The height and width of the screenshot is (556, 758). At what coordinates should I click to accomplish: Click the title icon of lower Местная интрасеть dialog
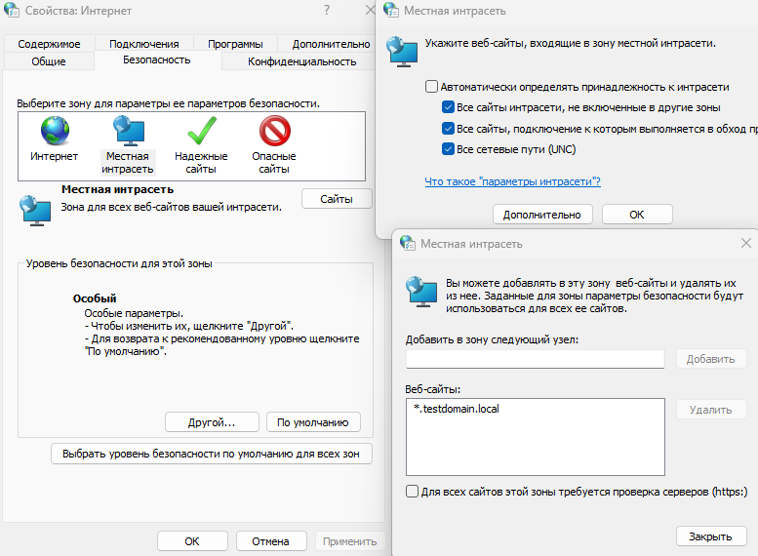pyautogui.click(x=408, y=243)
